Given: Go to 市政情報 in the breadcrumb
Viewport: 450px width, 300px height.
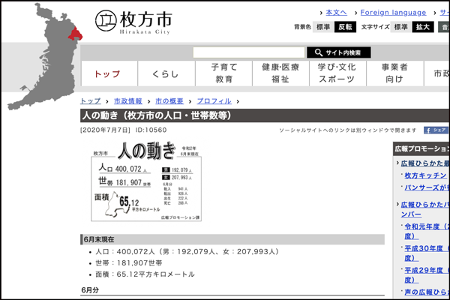Looking at the screenshot, I should [127, 100].
